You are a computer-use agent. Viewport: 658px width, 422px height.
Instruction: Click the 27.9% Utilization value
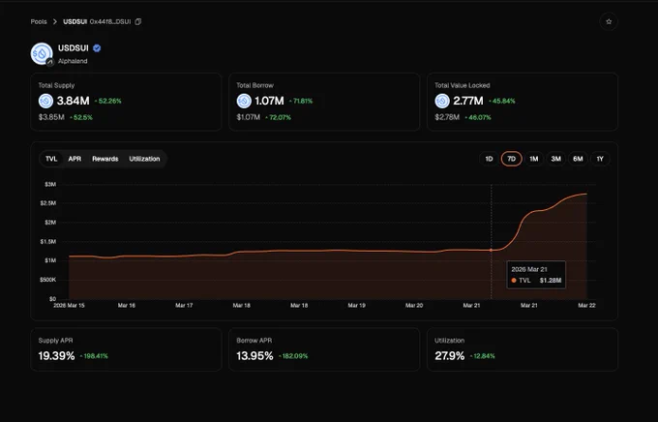(x=449, y=356)
